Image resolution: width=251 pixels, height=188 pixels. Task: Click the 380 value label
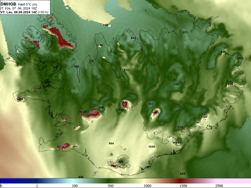[121, 110]
